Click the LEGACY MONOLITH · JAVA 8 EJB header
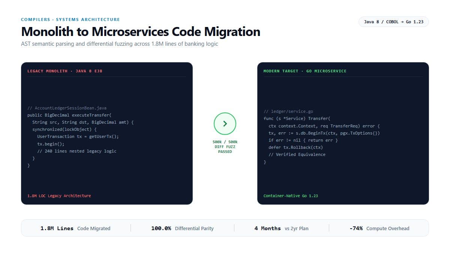 point(65,71)
